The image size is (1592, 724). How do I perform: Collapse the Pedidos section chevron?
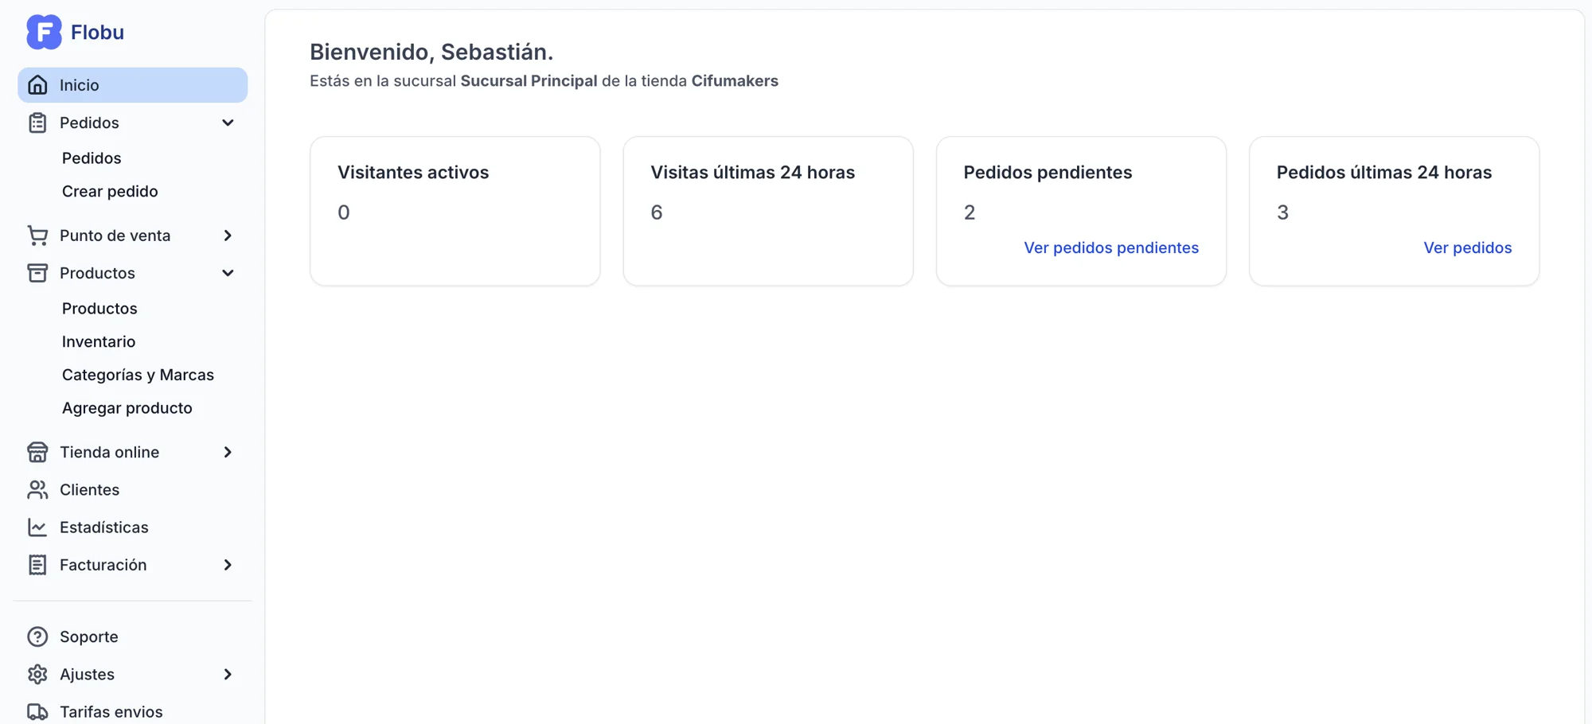(228, 123)
